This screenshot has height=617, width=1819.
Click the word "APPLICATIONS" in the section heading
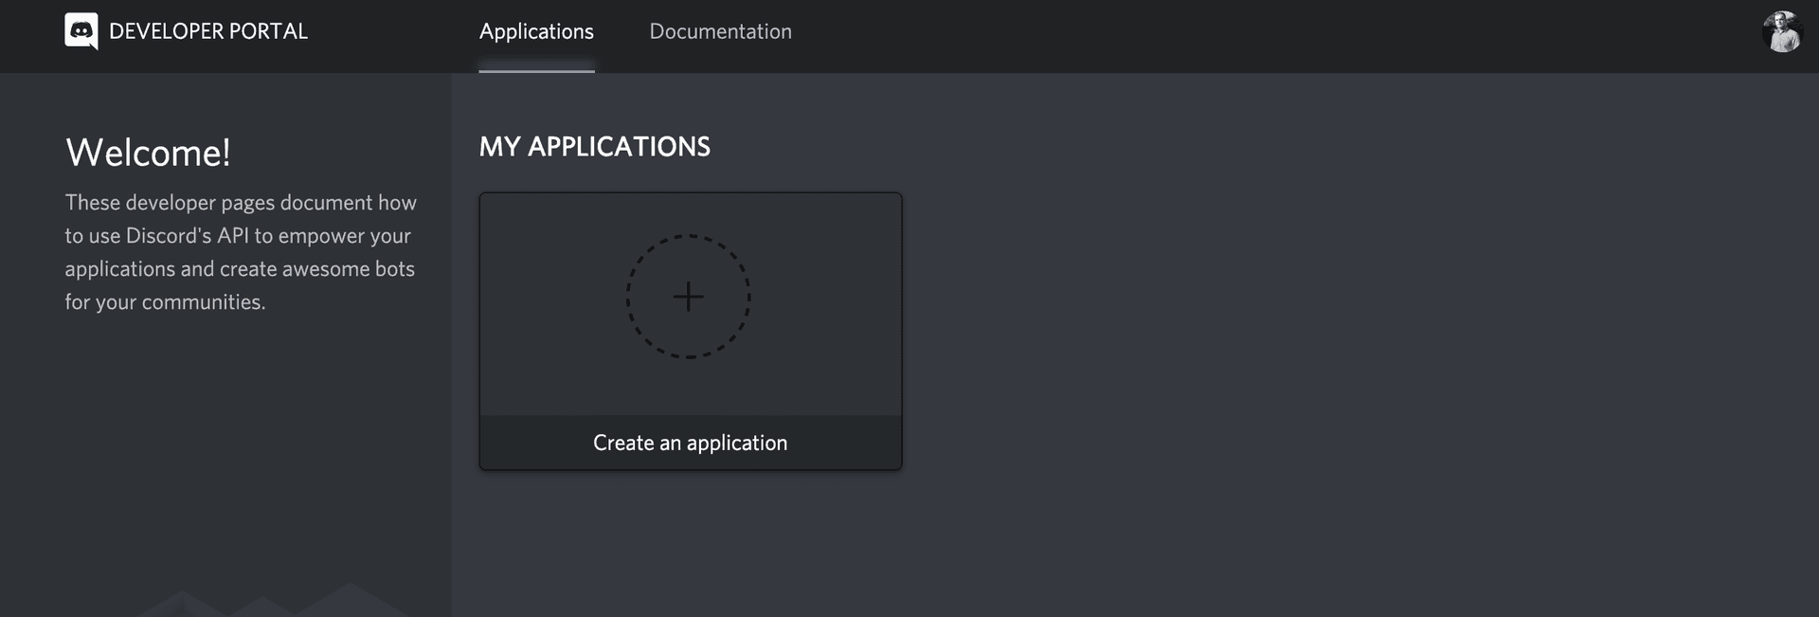[x=619, y=147]
